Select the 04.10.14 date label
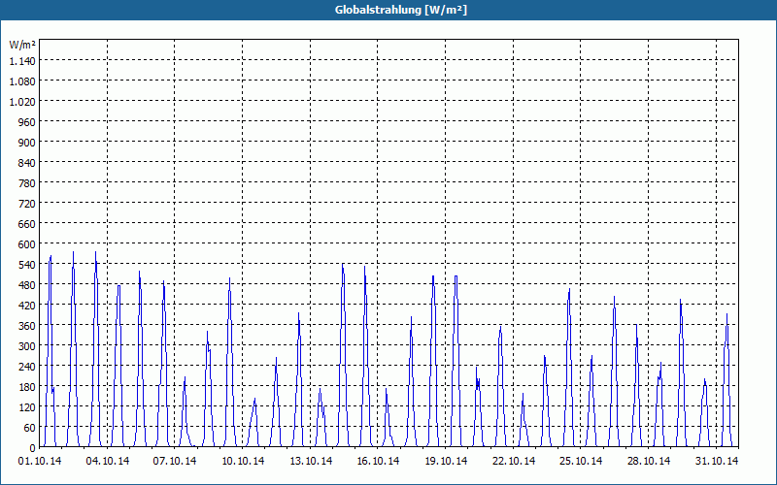This screenshot has width=777, height=485. coord(108,462)
